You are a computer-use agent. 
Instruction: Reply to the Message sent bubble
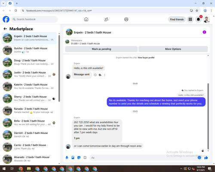click(x=100, y=75)
